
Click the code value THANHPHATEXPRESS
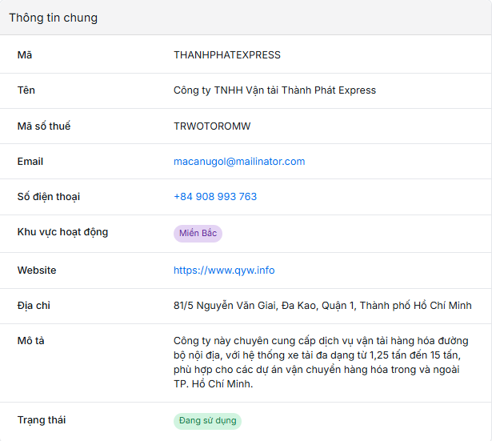(x=227, y=55)
